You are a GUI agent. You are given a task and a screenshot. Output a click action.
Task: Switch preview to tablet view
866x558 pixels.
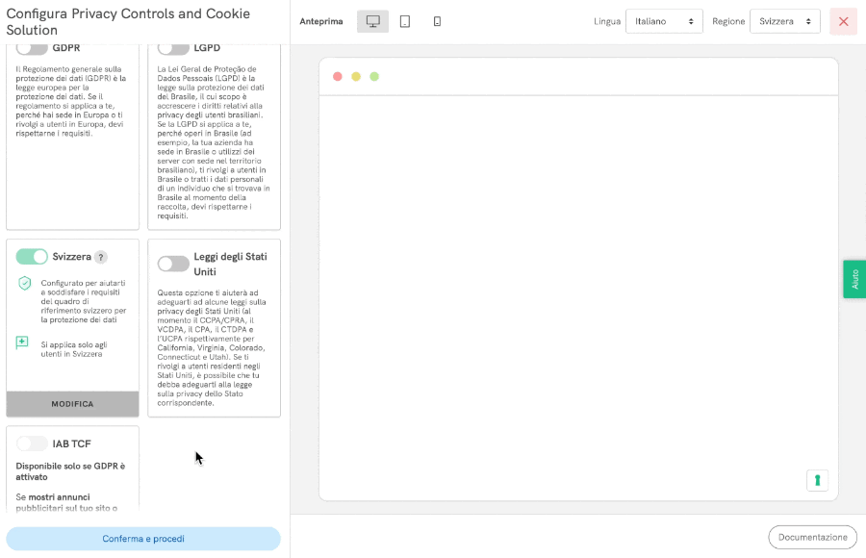pos(405,21)
